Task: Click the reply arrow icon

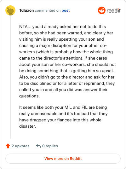Action: pyautogui.click(x=38, y=146)
